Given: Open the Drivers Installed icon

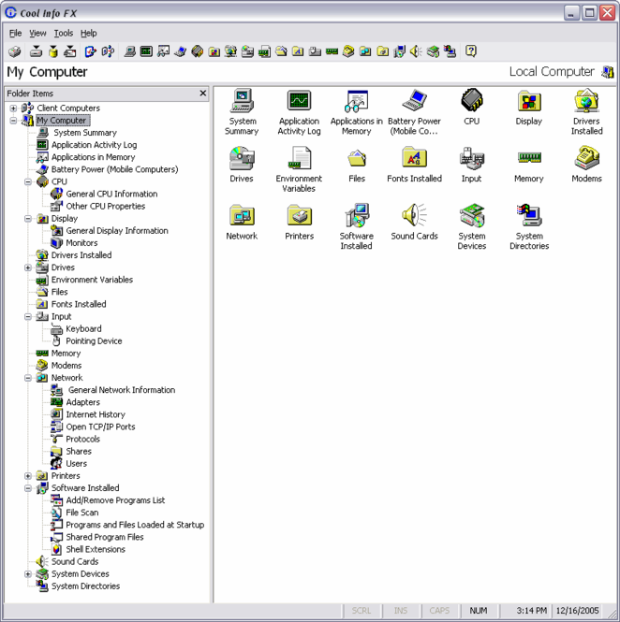Looking at the screenshot, I should 586,101.
